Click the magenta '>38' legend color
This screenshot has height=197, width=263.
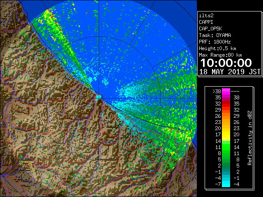[226, 91]
